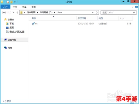Sort by the 大小 column header
139x104 pixels.
coord(126,18)
